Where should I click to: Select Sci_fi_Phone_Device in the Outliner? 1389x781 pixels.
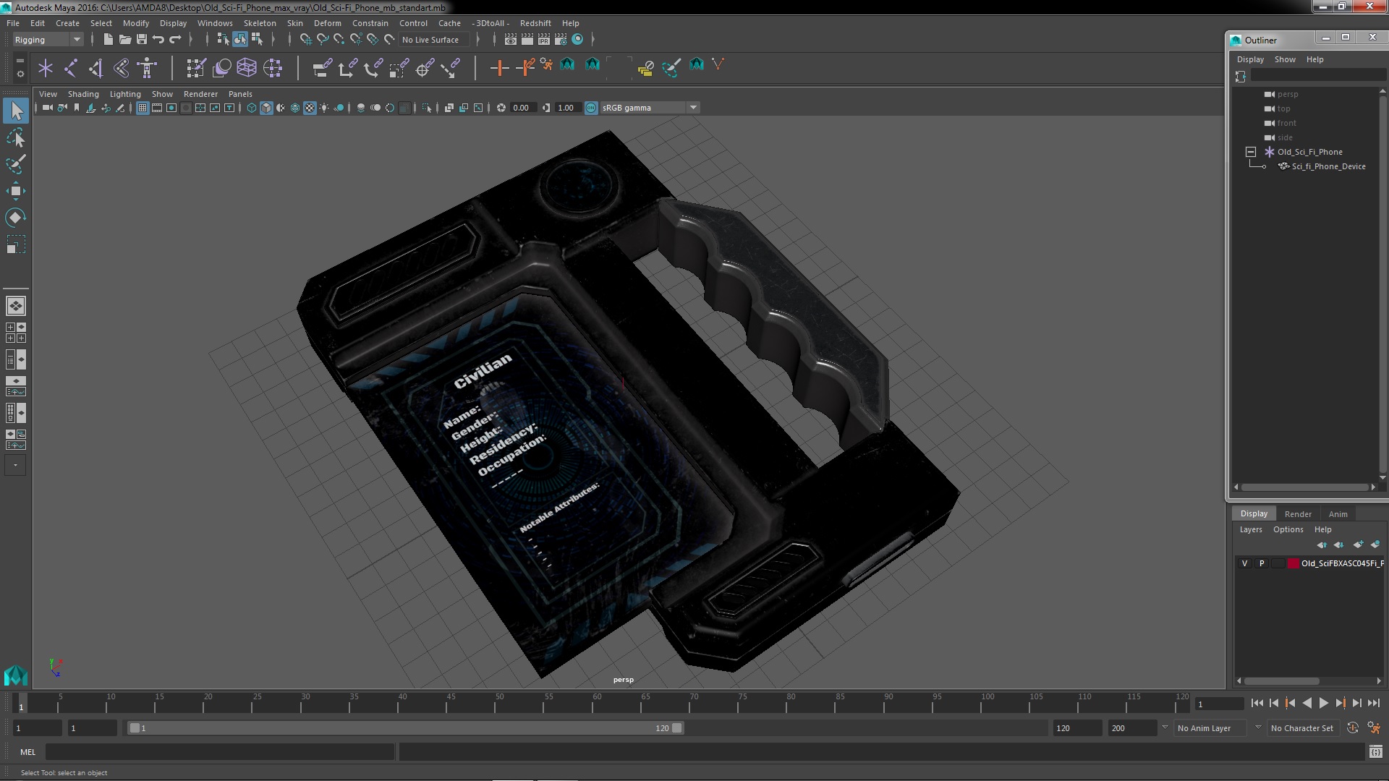(1328, 166)
